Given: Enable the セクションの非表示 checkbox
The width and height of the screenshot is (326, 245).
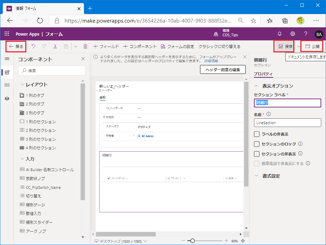Looking at the screenshot, I should (257, 154).
